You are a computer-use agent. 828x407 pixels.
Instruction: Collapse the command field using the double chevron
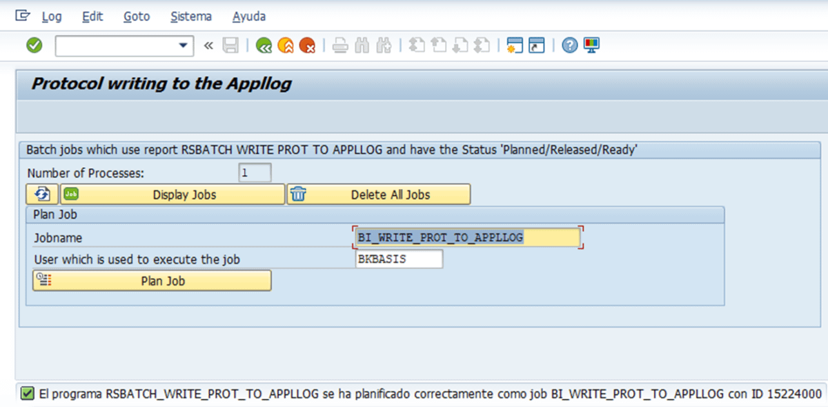click(x=208, y=46)
